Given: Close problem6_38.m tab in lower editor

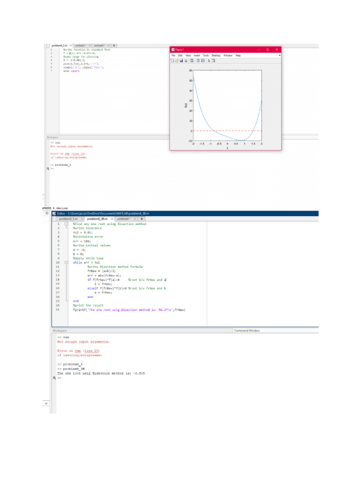Looking at the screenshot, I should tap(112, 219).
